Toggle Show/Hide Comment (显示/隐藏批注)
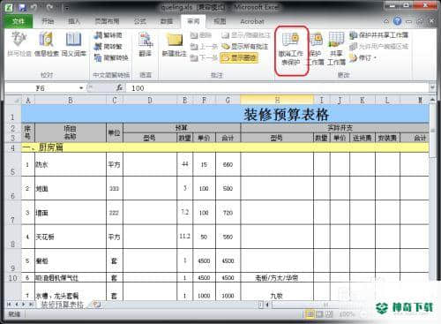Screen dimensions: 441x324 [x=245, y=35]
